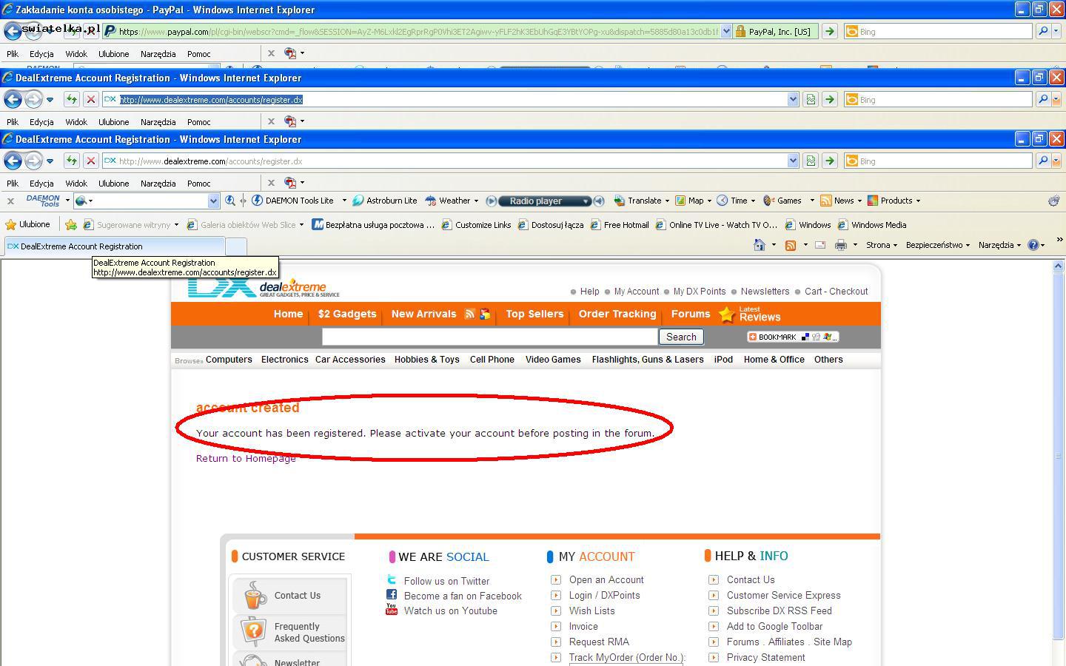Click the DAEMON toolbar search magnifier icon
Screen dimensions: 1066x666
(x=230, y=201)
